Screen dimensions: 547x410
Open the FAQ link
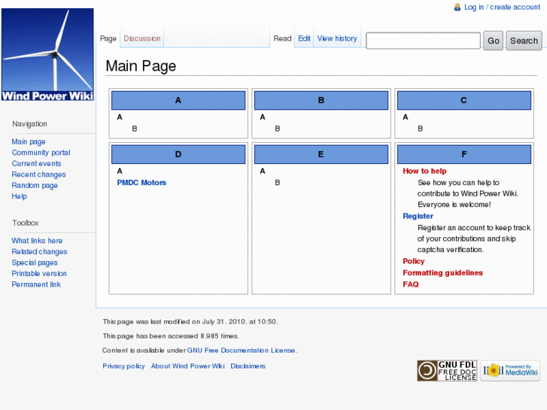411,284
